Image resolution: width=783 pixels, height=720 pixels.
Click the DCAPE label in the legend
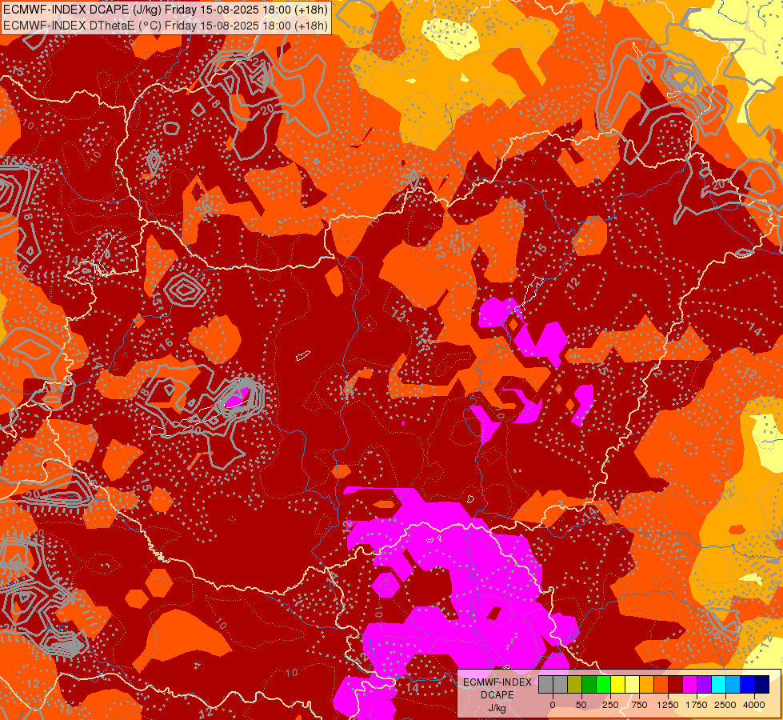[x=497, y=695]
